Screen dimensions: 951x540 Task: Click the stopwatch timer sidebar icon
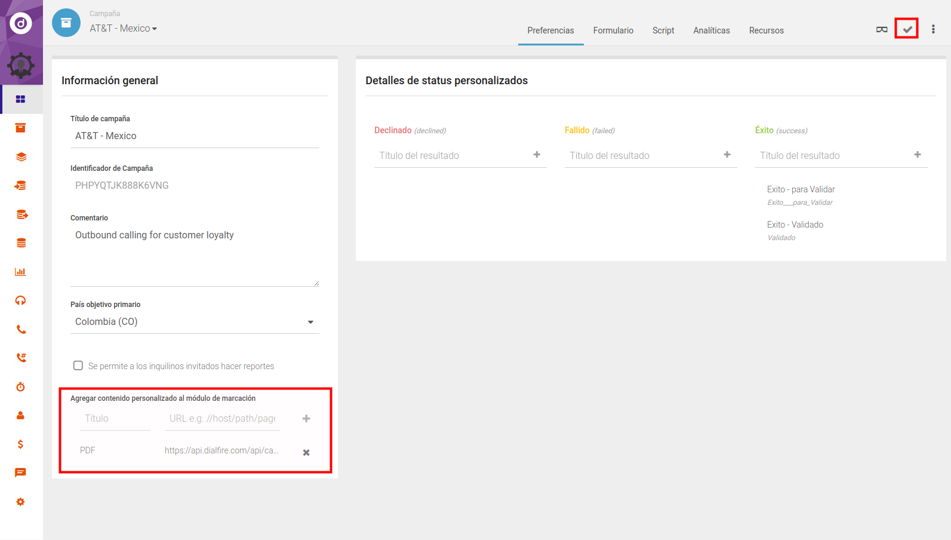pyautogui.click(x=21, y=387)
